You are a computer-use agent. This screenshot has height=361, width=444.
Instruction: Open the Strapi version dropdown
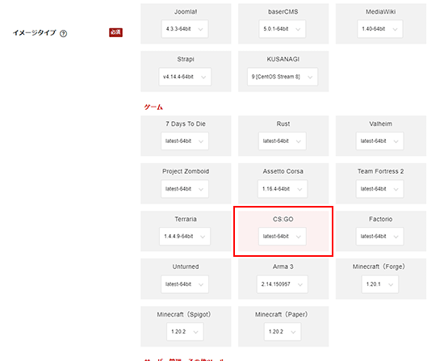coord(185,77)
